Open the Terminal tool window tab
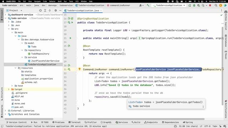The width and height of the screenshot is (228, 128). point(74,122)
